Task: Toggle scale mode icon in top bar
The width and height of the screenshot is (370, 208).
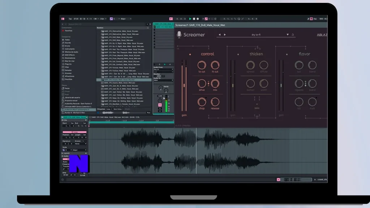Action: pos(111,19)
